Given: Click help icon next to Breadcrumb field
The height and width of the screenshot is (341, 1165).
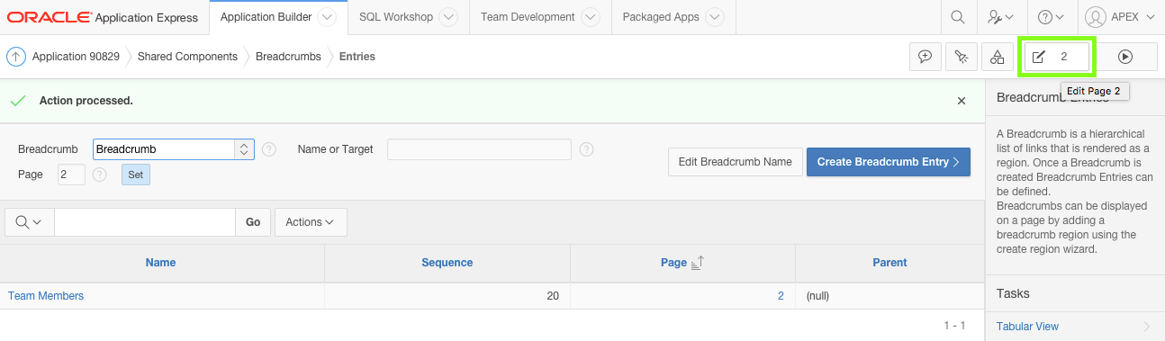Looking at the screenshot, I should (268, 149).
